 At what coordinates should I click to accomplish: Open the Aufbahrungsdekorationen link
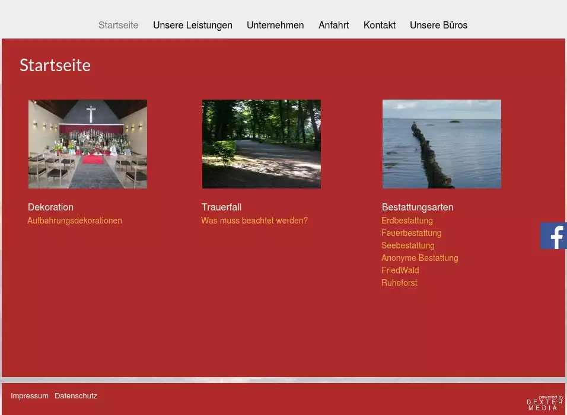[75, 221]
